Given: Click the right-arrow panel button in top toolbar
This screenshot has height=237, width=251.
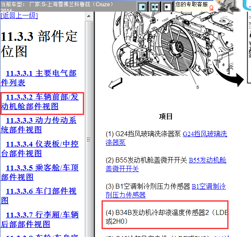Looking at the screenshot, I should coord(142,7).
